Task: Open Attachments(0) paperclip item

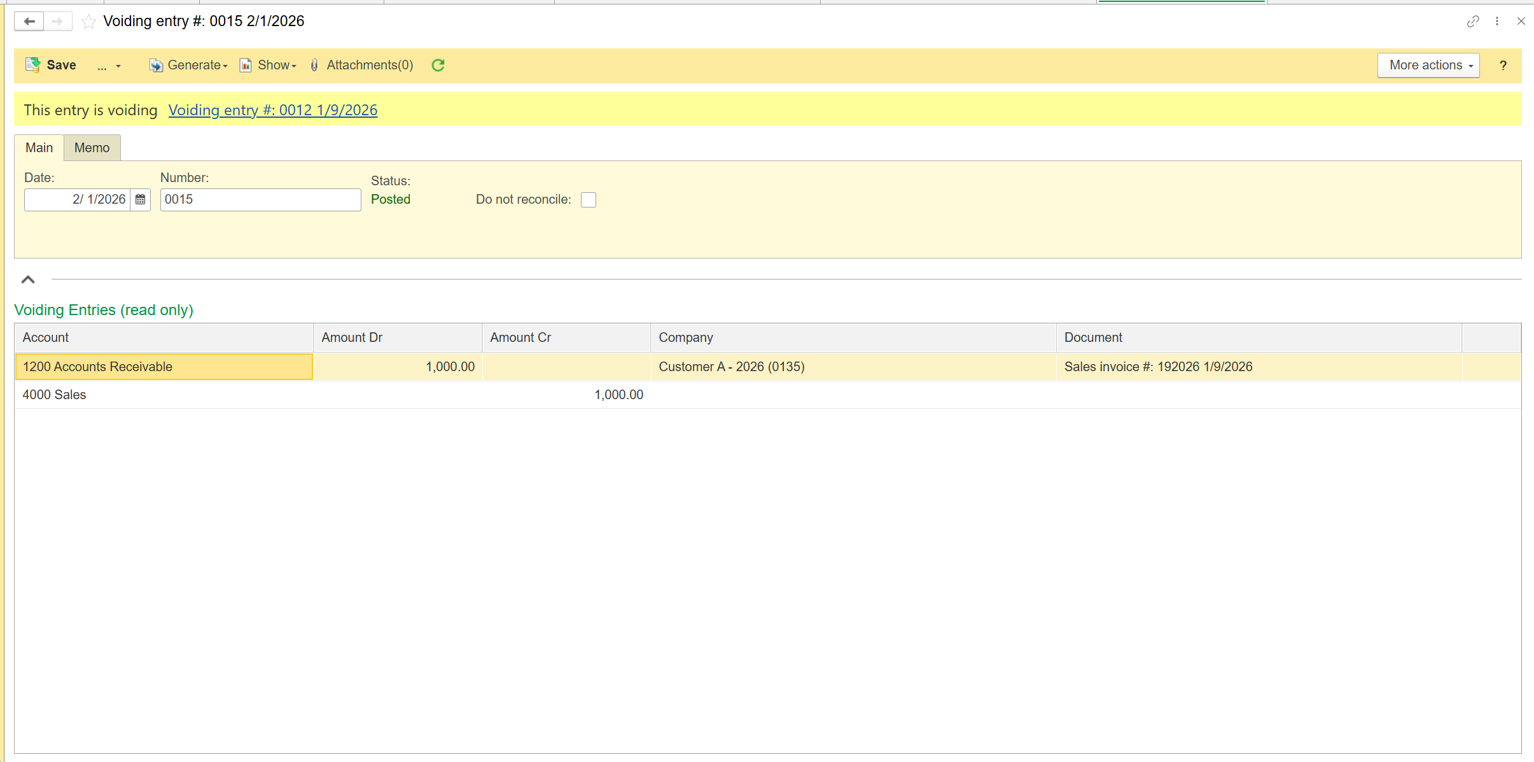Action: click(361, 66)
